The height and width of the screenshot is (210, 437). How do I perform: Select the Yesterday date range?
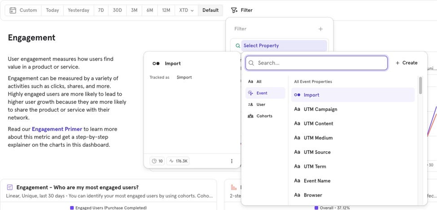click(x=79, y=10)
